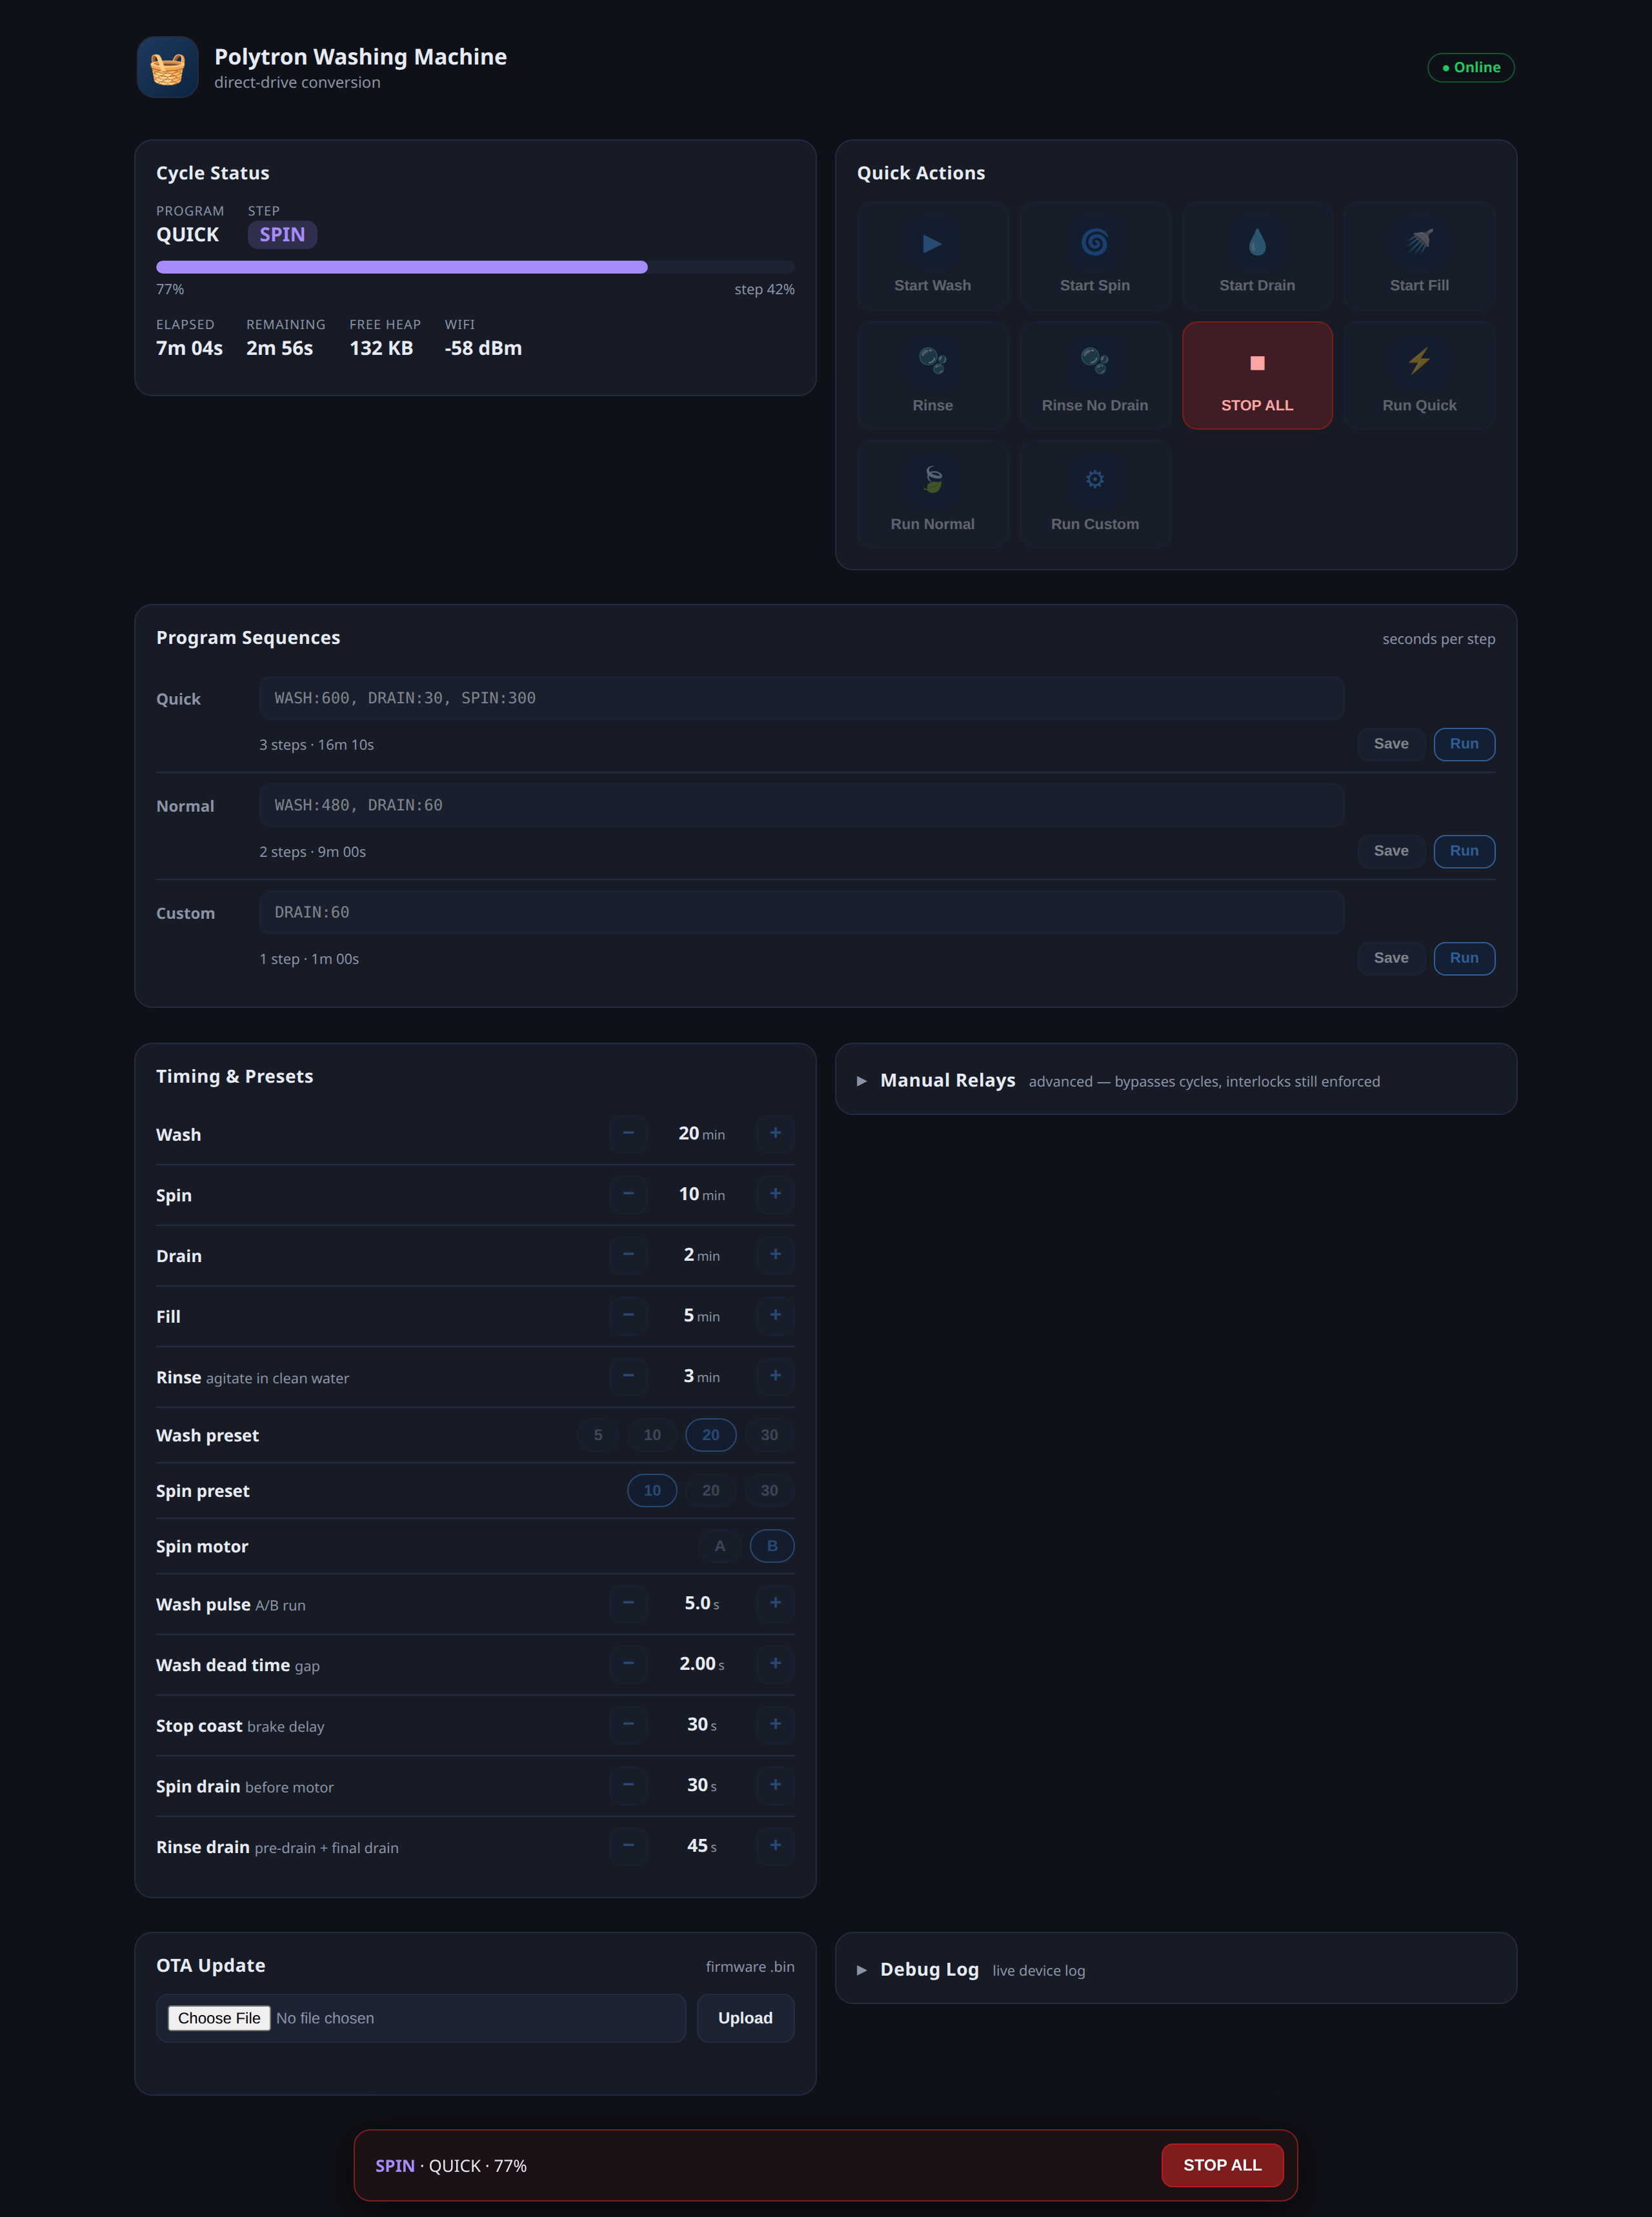
Task: Decrease Fill time with minus button
Action: point(628,1315)
